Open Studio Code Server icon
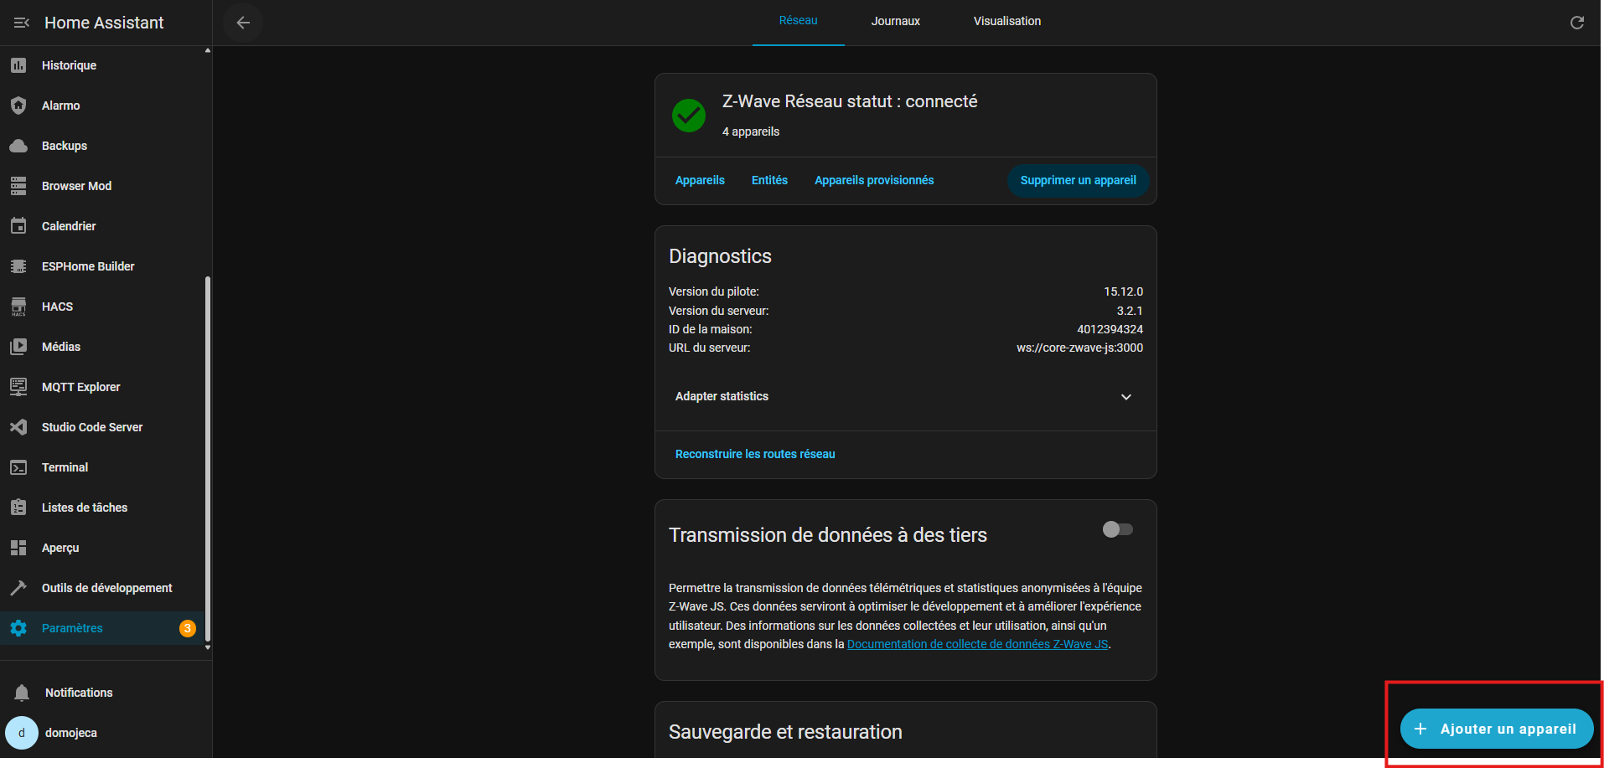This screenshot has width=1604, height=768. 18,427
